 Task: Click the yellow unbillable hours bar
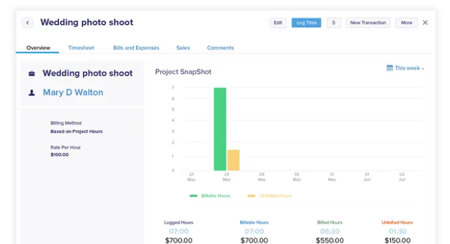point(233,160)
